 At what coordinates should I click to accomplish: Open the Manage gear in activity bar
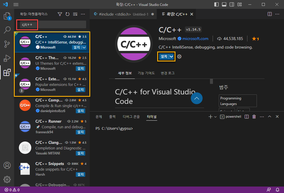tap(7, 179)
